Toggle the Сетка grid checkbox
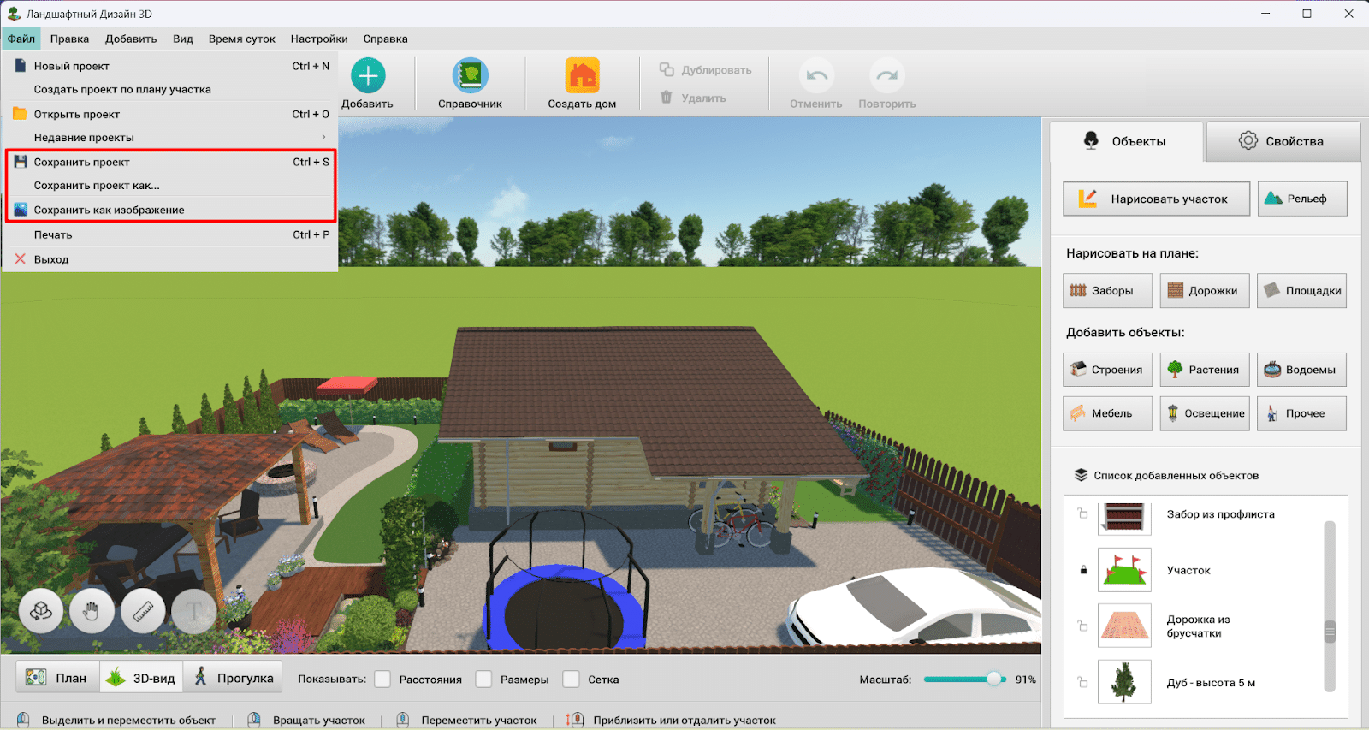1369x730 pixels. click(x=572, y=680)
